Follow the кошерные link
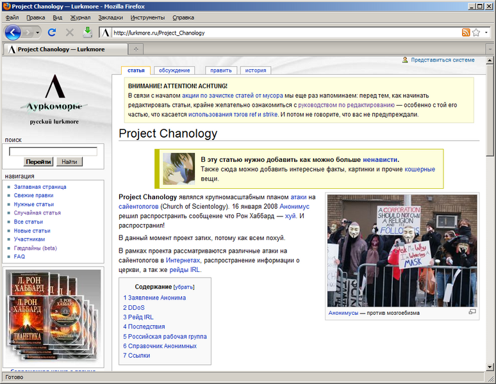This screenshot has height=384, width=496. 420,169
